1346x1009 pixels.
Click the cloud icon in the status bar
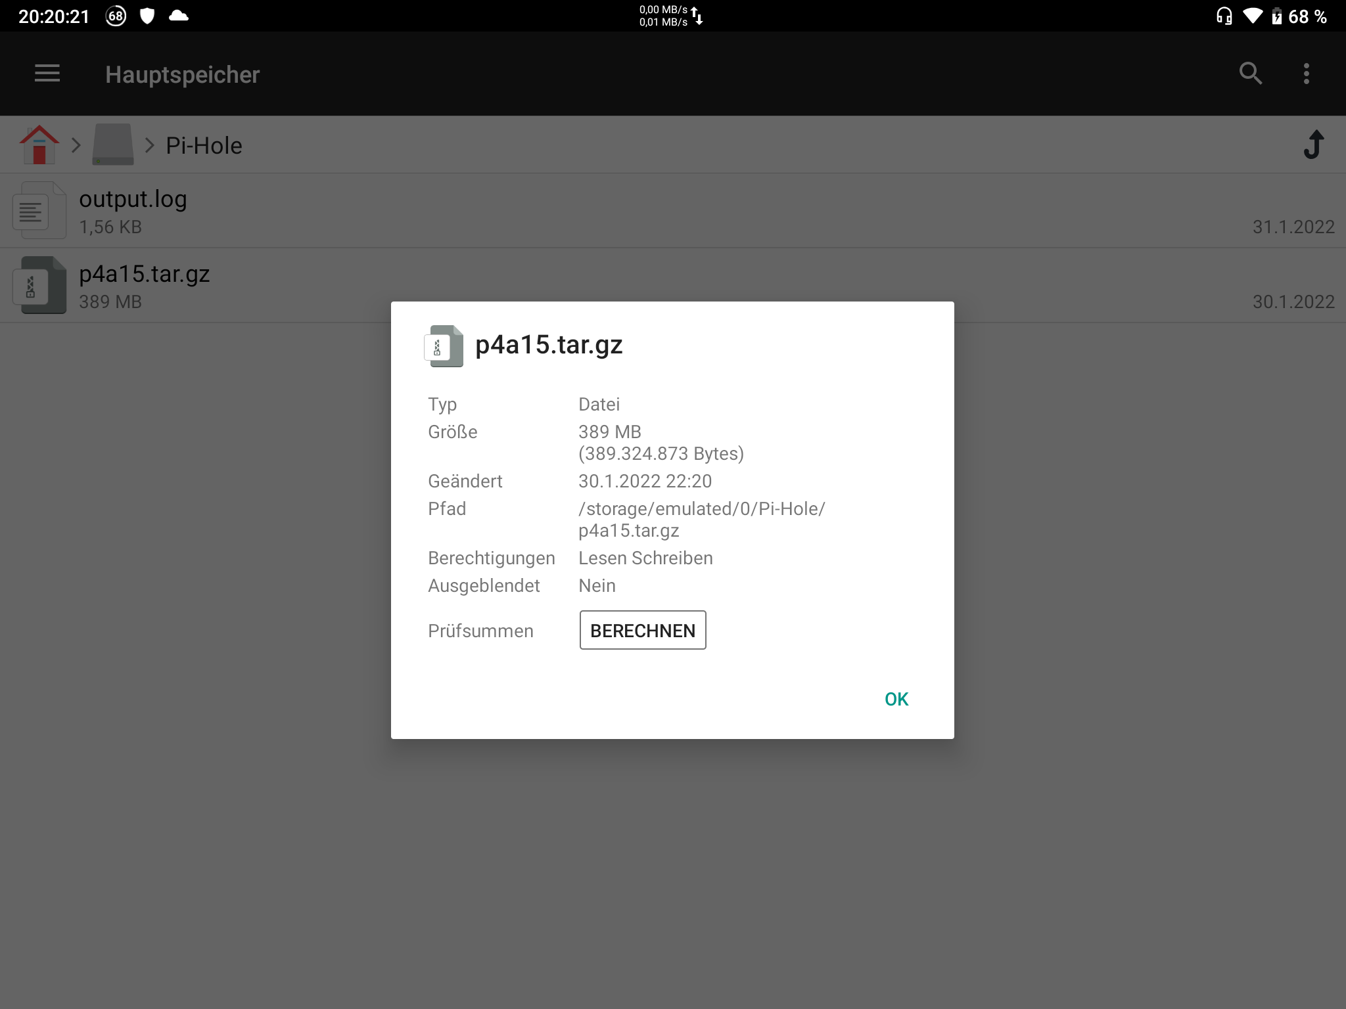[177, 16]
